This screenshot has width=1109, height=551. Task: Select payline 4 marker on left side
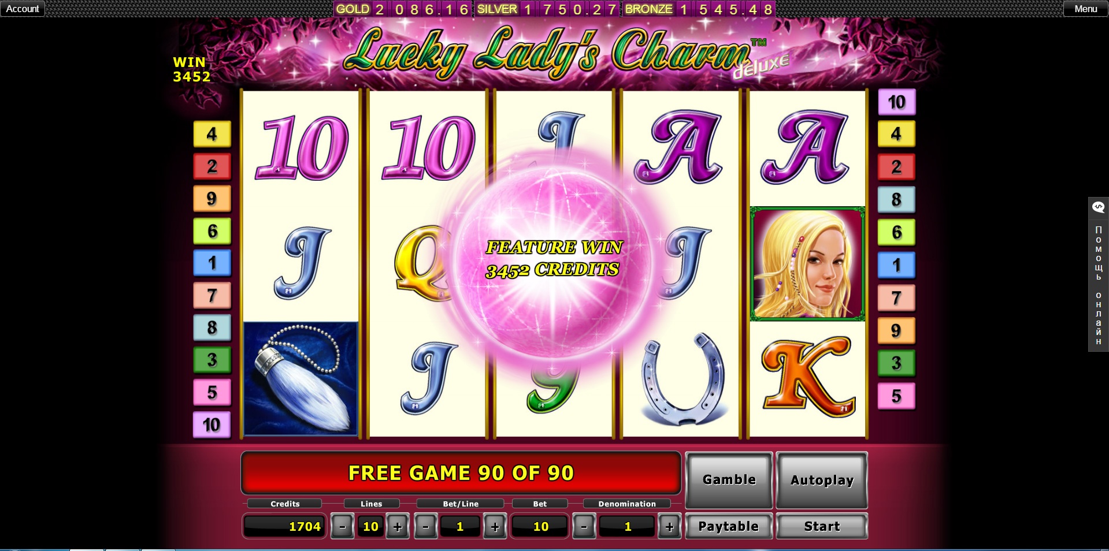(212, 134)
